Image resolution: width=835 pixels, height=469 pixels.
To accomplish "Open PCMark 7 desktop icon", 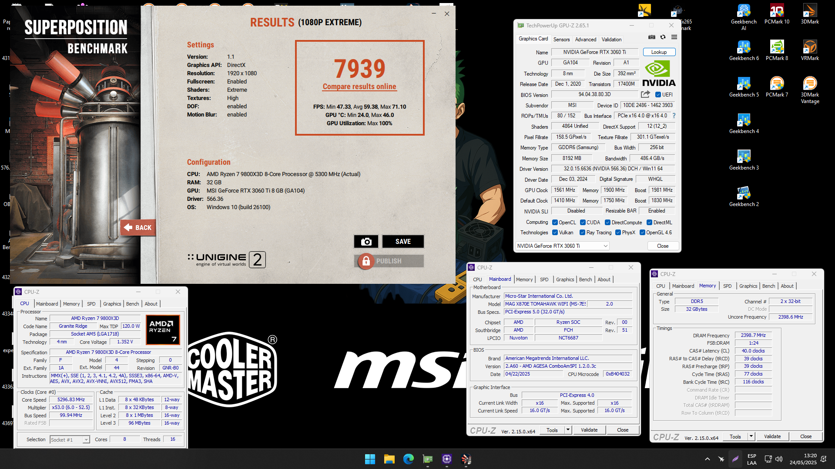I will [x=777, y=87].
